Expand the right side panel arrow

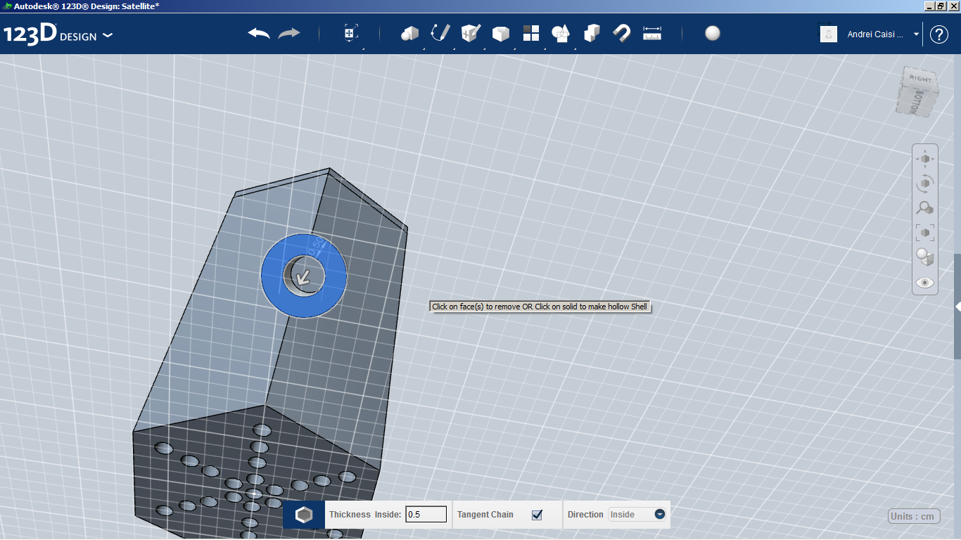pos(957,307)
